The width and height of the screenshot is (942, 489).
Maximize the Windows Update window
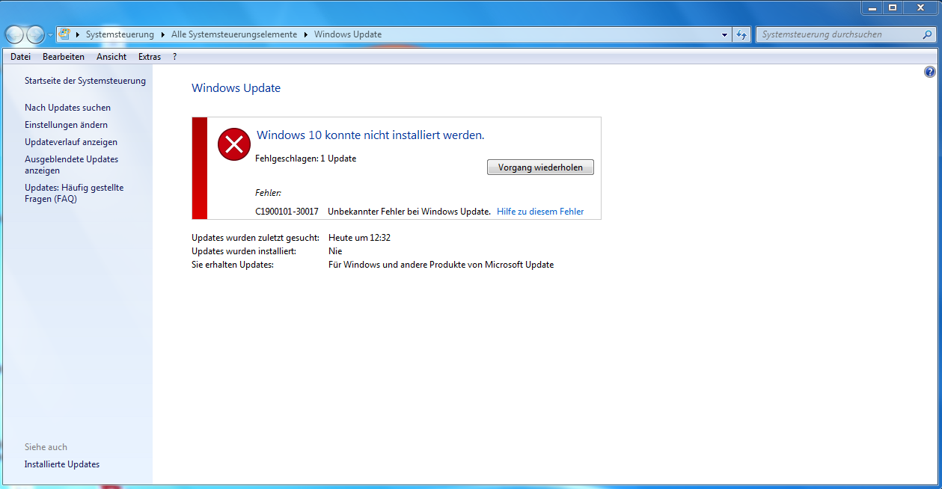(x=893, y=7)
